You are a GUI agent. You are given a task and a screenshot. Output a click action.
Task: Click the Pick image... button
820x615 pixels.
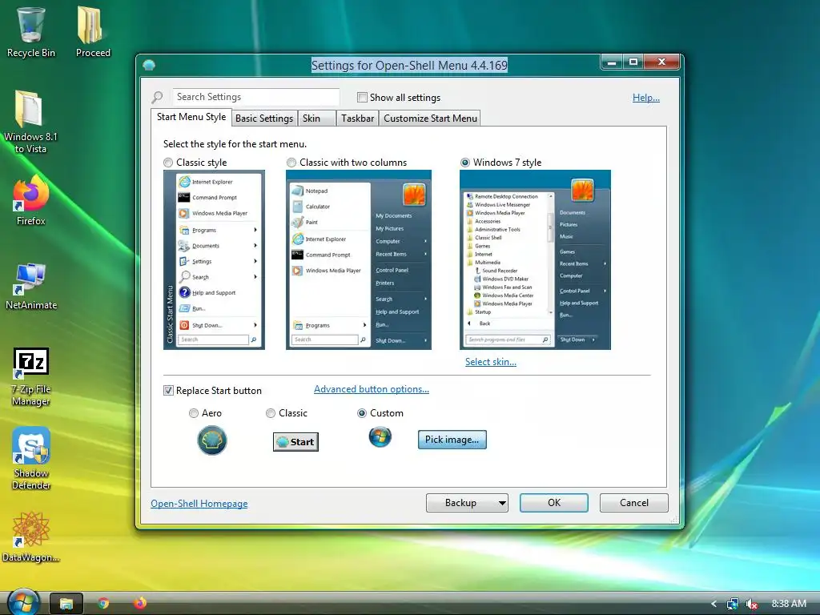point(452,440)
